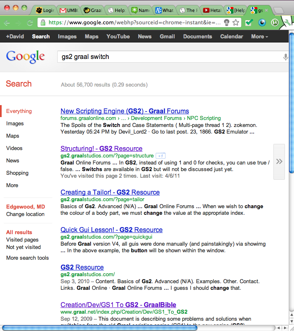Click the scroll right arrow
294x331 pixels.
(x=285, y=328)
